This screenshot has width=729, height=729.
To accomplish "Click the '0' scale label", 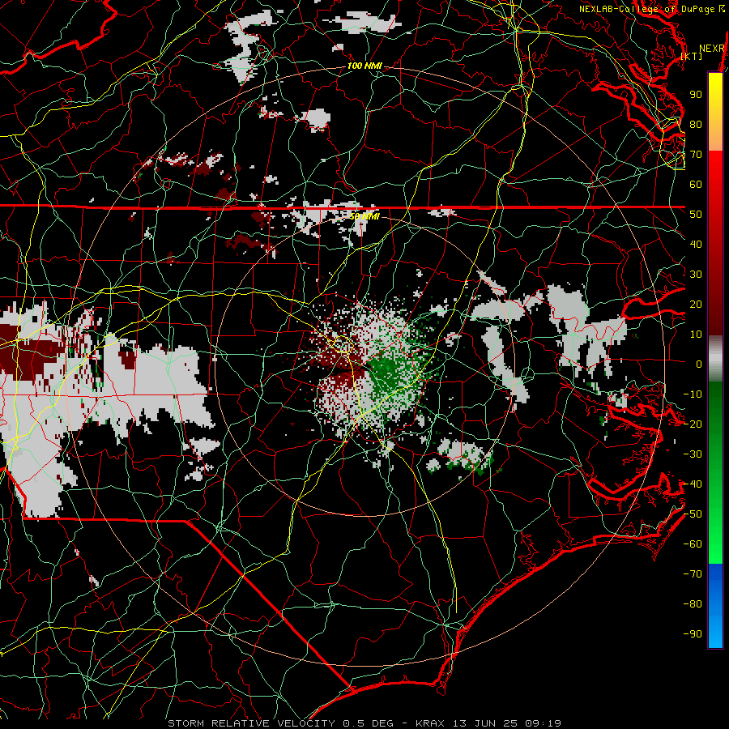I will click(x=699, y=364).
